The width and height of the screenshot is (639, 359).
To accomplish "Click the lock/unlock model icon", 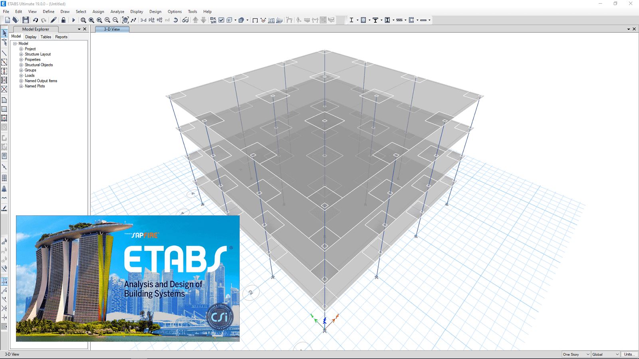I will [63, 19].
